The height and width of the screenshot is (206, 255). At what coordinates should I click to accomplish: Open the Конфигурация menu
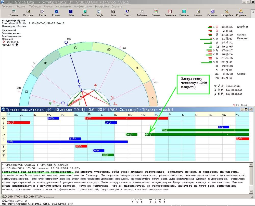[83, 6]
